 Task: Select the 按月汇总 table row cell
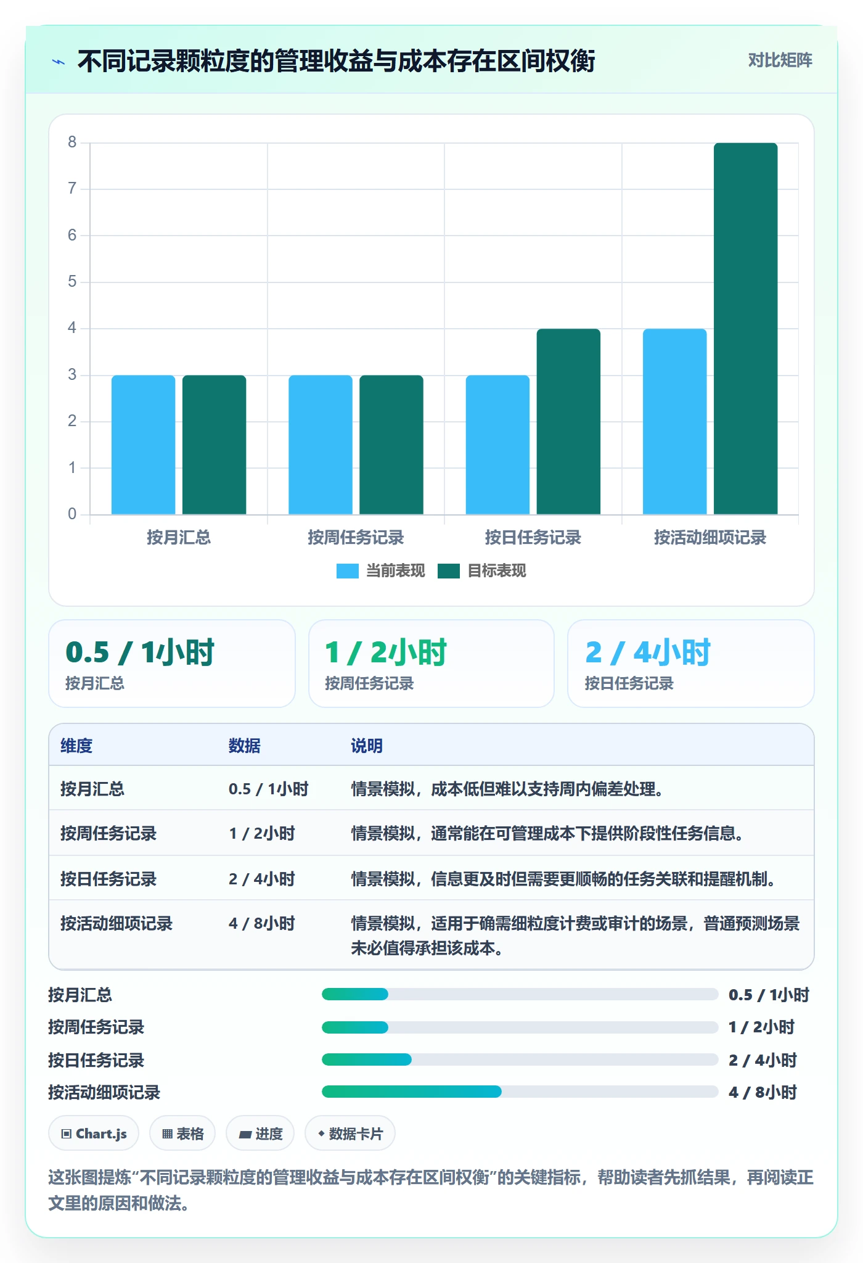click(92, 789)
